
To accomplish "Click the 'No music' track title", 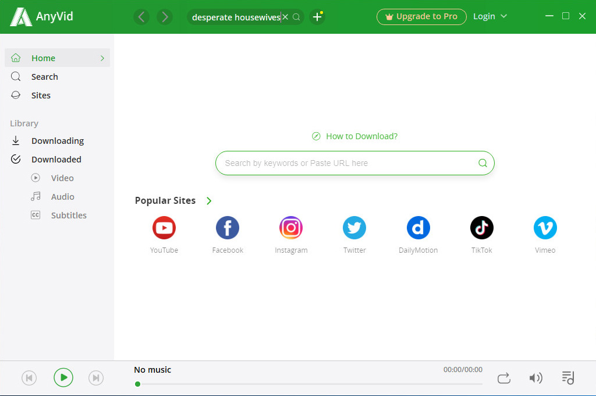I will [152, 370].
